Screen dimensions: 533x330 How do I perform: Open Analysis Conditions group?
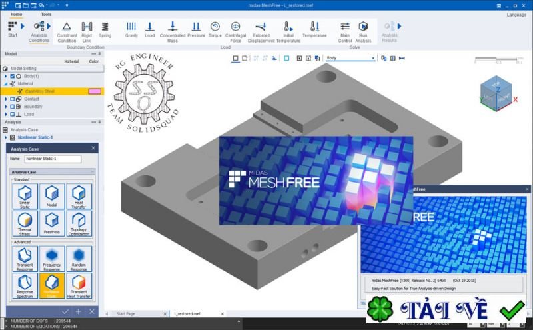(39, 31)
